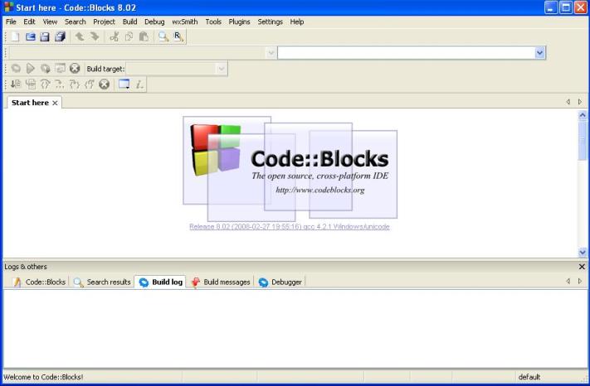The height and width of the screenshot is (386, 590).
Task: Click the Save all files icon
Action: coord(60,36)
